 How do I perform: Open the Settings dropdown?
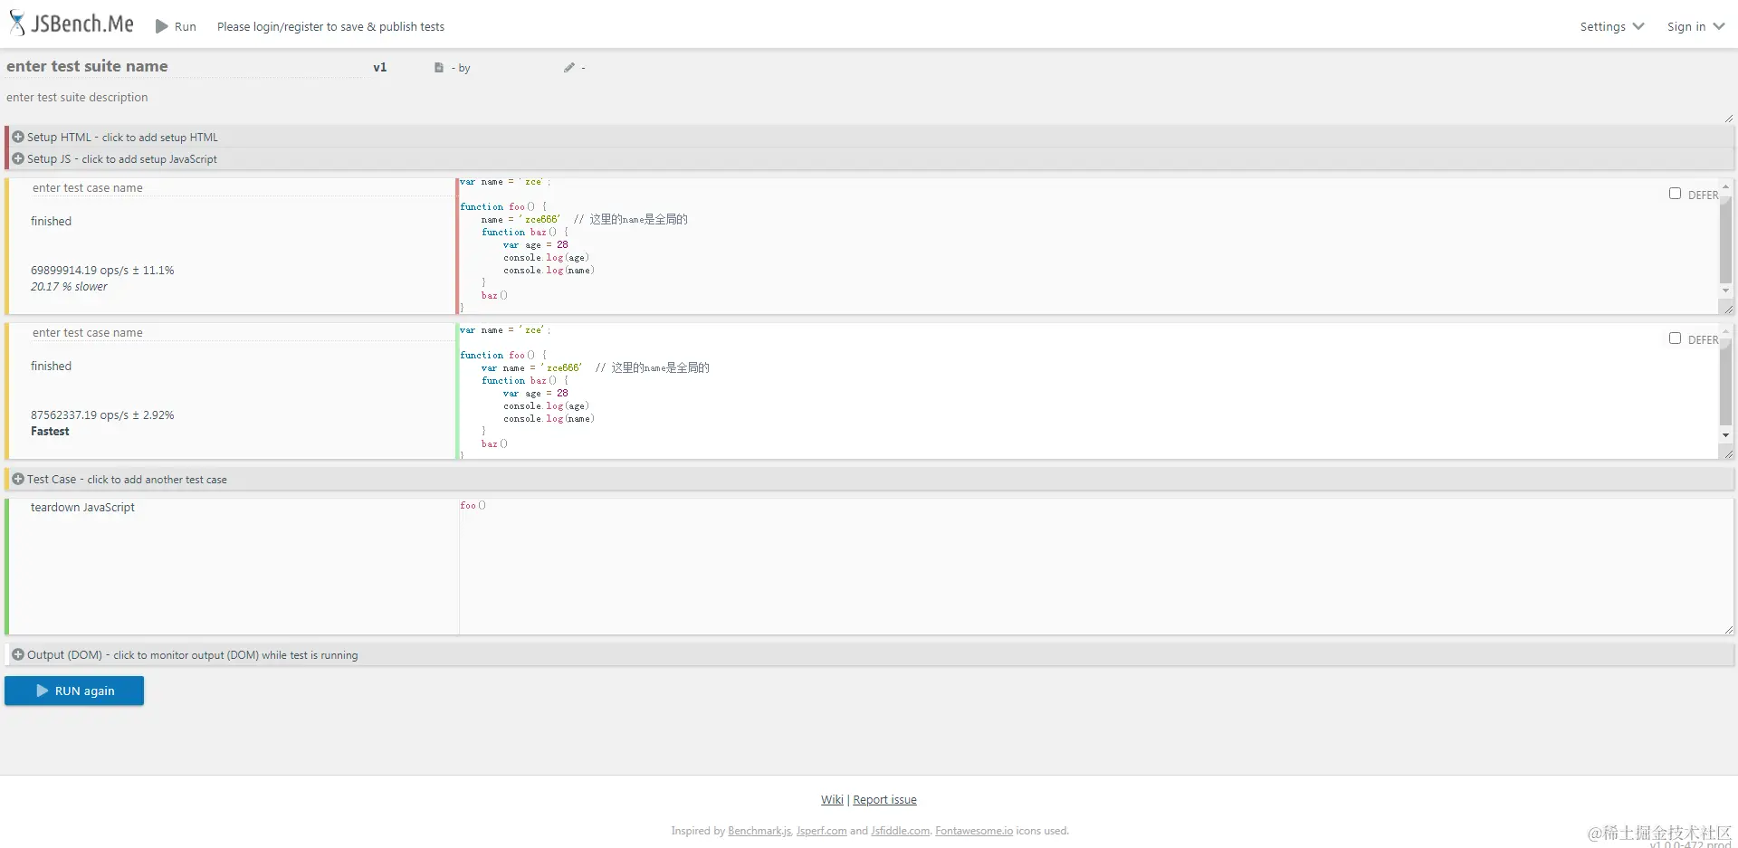(x=1612, y=26)
